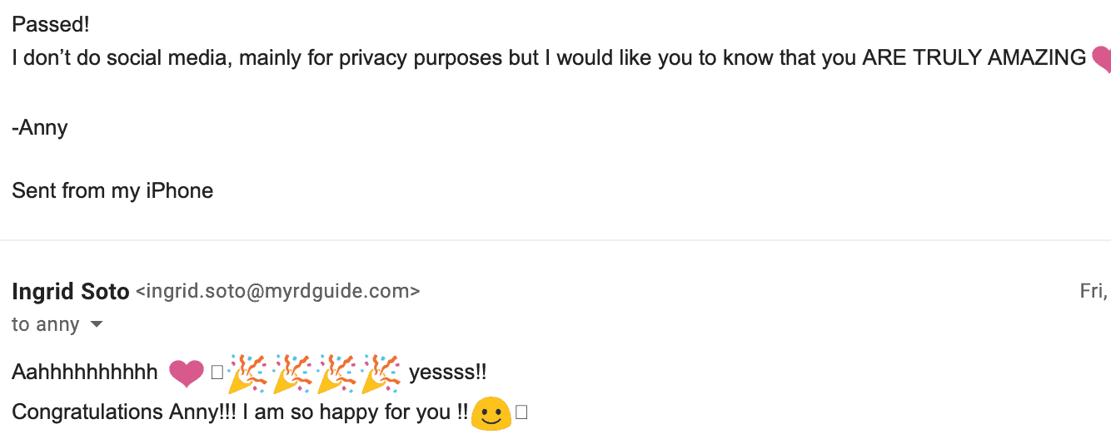Click the word "Passed!" in the message
1111x434 pixels.
(50, 25)
